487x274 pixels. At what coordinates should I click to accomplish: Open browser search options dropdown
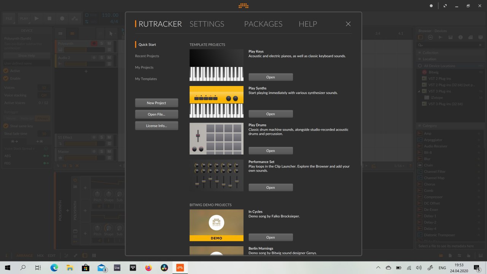(420, 45)
